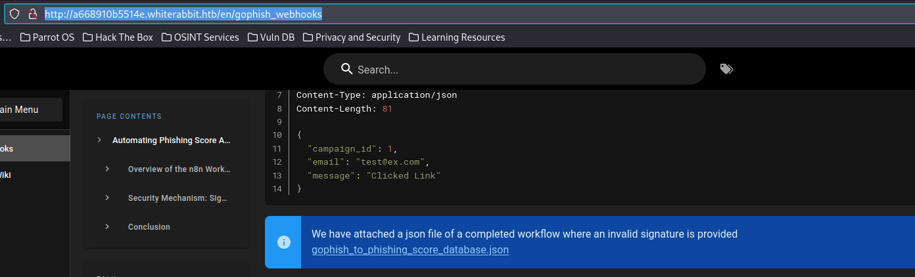
Task: Open the Parrot OS bookmark folder
Action: point(47,37)
